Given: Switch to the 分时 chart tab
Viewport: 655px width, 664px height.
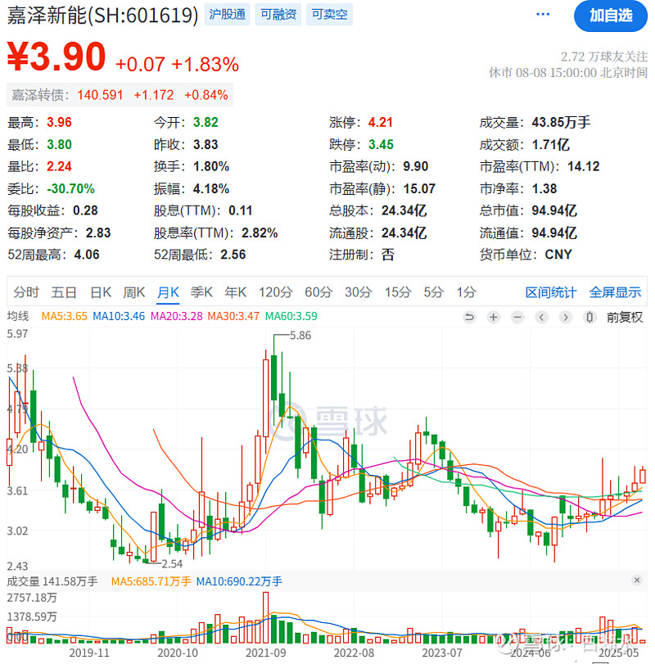Looking at the screenshot, I should click(x=26, y=292).
